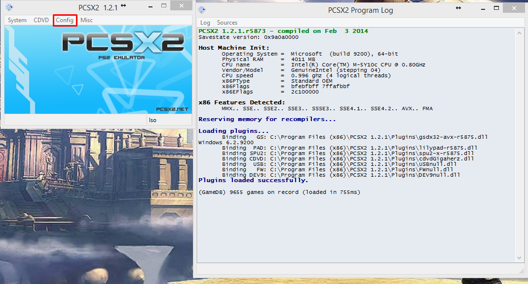Viewport: 528px width, 284px height.
Task: Close the PCSX2 Program Log window
Action: (x=514, y=8)
